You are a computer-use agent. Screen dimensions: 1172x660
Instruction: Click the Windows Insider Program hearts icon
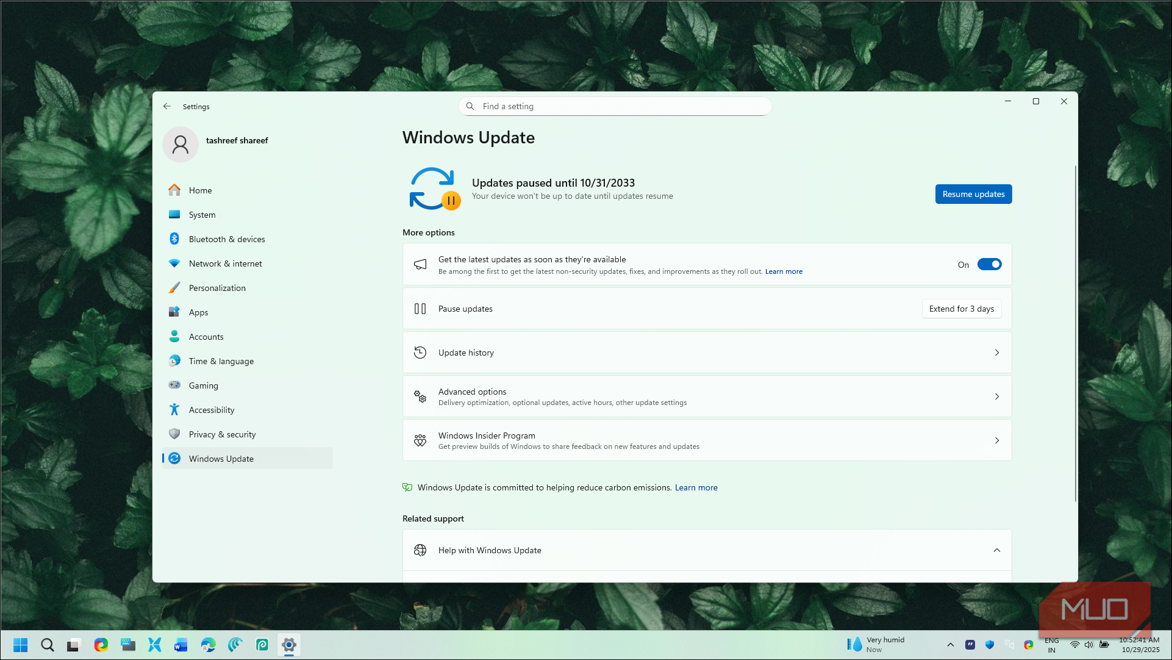420,440
